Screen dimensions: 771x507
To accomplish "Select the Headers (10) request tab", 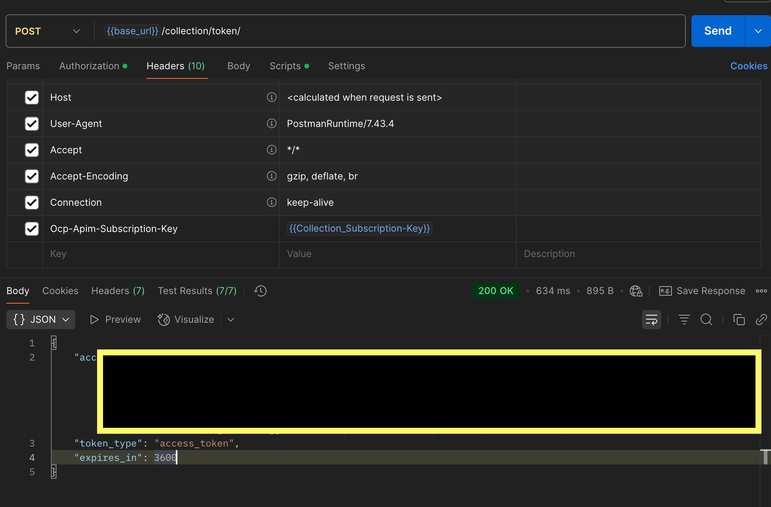I will 175,66.
